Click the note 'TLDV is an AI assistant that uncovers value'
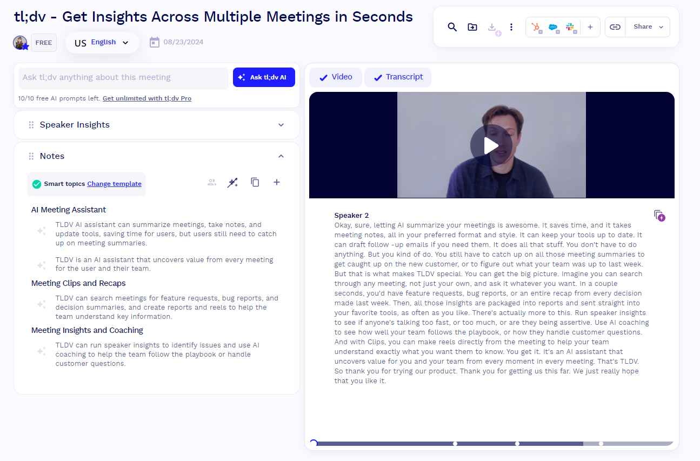Screen dimensions: 700x461 tap(164, 264)
